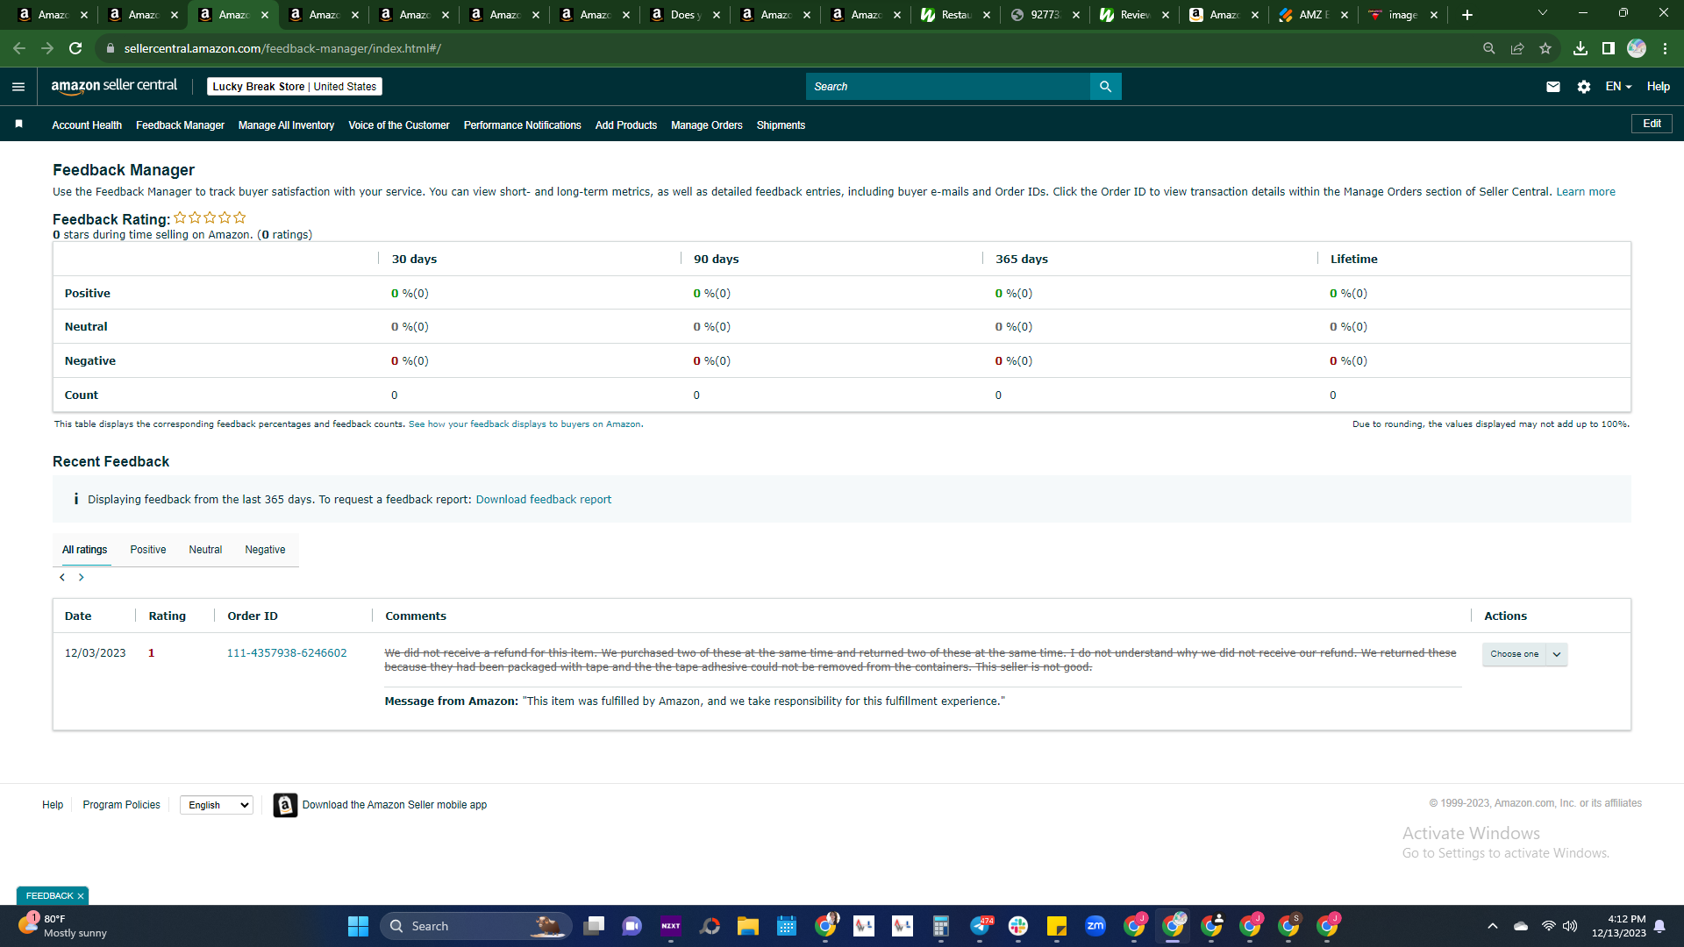Screen dimensions: 1684x947
Task: Switch to the Positive feedback tab
Action: pyautogui.click(x=148, y=550)
